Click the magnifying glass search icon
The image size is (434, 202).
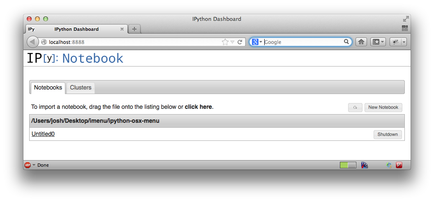click(346, 42)
